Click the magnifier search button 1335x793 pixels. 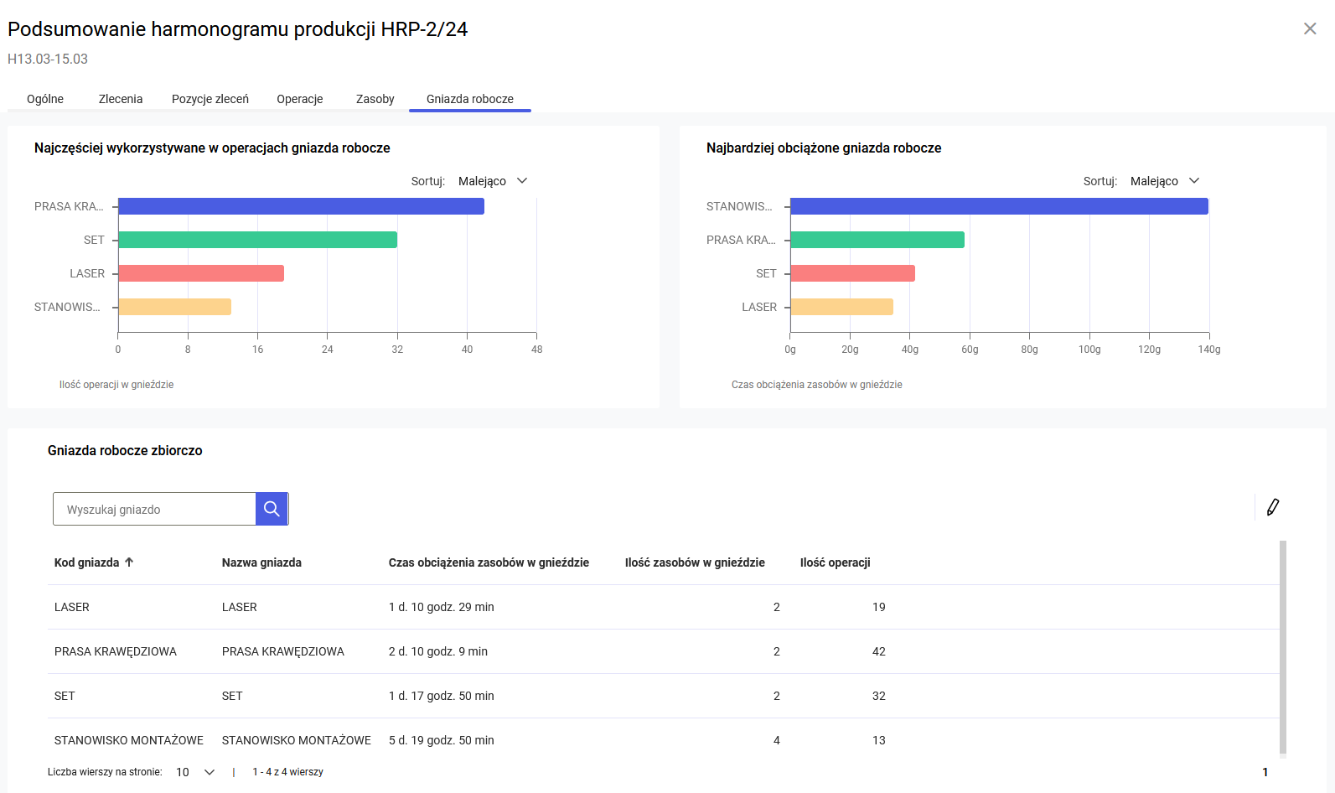click(272, 509)
